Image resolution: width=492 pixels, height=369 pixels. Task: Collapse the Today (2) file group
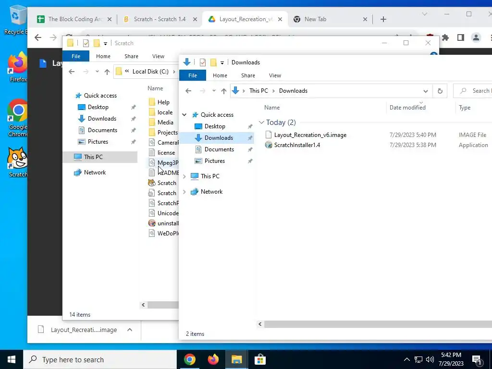(x=261, y=123)
